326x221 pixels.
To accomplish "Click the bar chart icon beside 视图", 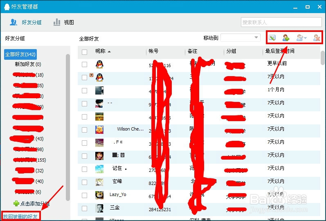I will point(57,22).
